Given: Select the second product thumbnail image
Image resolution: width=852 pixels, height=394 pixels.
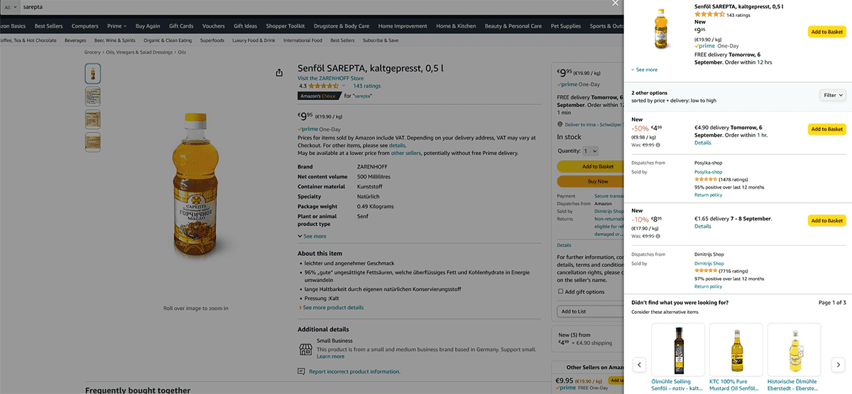Looking at the screenshot, I should click(x=93, y=96).
